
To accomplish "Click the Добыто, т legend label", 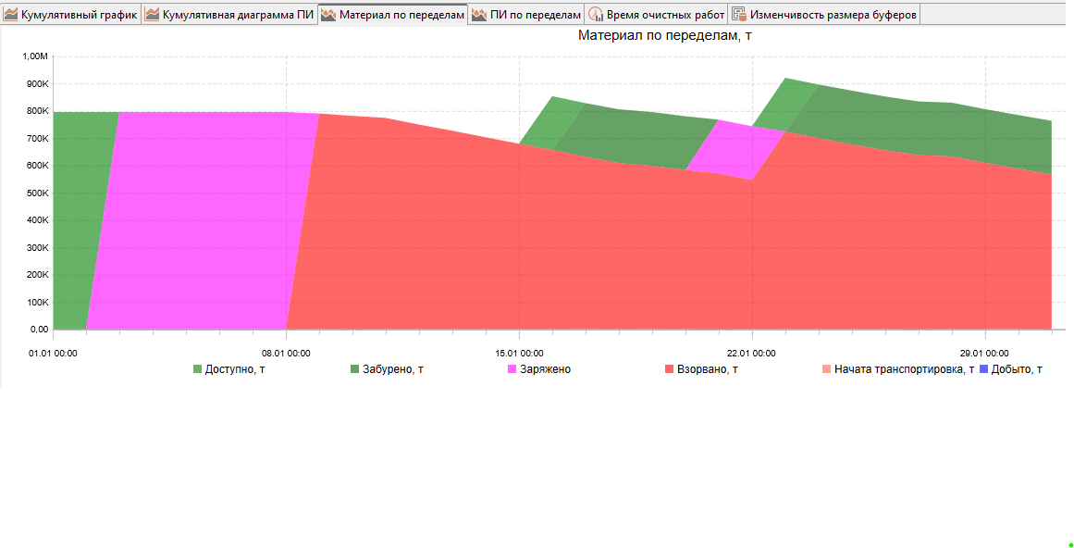I will point(1017,369).
